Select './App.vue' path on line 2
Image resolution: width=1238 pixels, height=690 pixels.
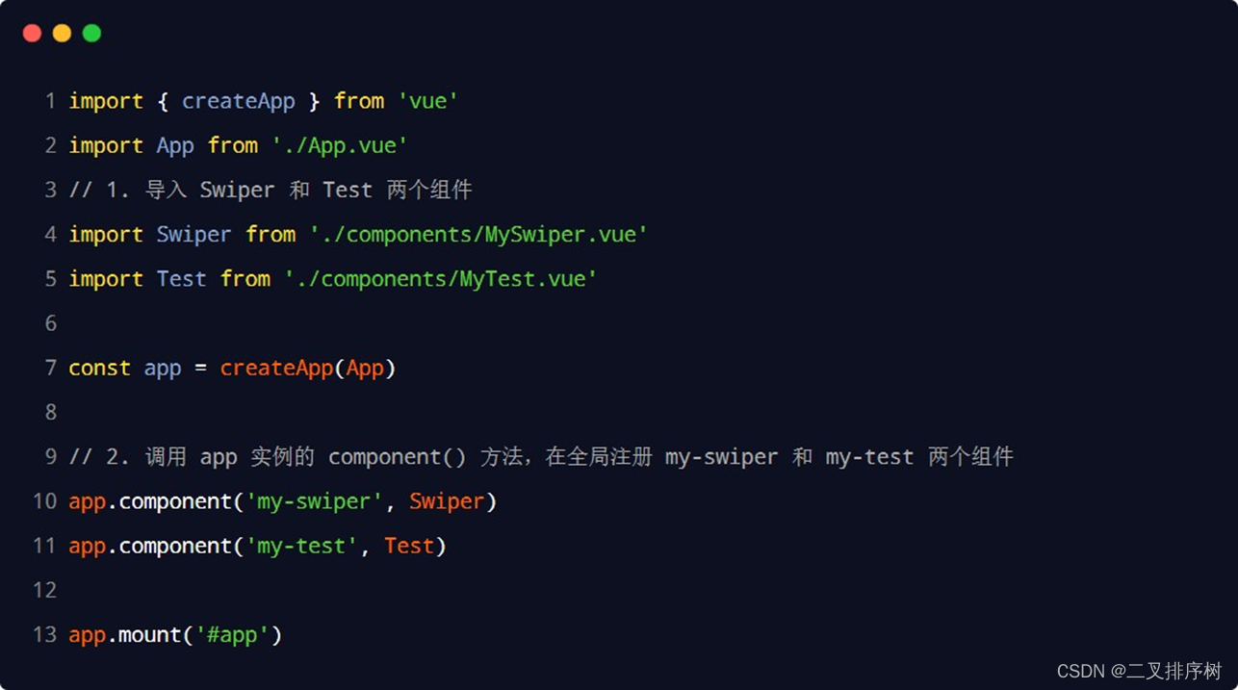tap(340, 145)
